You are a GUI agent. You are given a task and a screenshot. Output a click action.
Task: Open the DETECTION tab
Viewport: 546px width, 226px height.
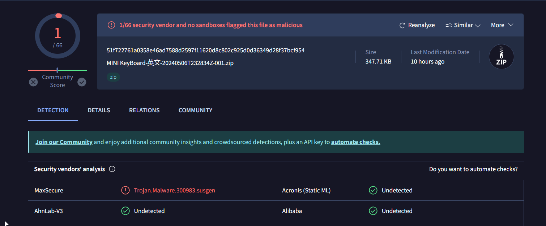(x=53, y=110)
